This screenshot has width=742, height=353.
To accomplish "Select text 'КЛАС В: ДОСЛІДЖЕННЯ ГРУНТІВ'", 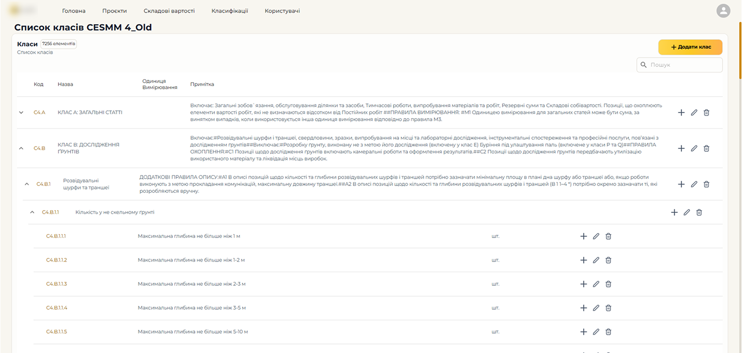I will (x=88, y=148).
